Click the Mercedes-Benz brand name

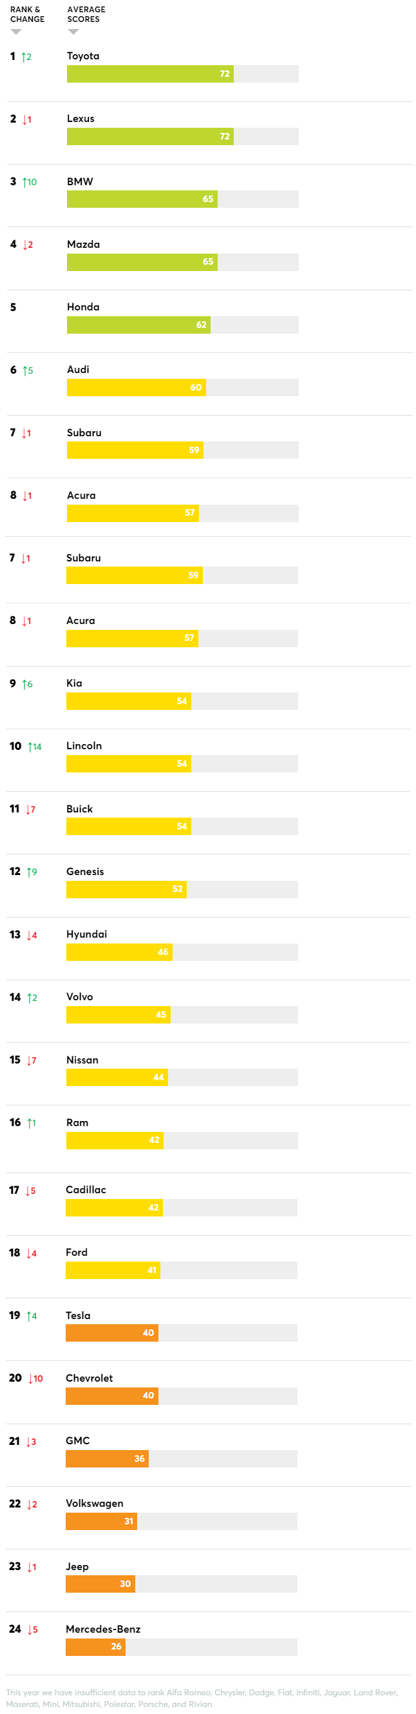(103, 1629)
